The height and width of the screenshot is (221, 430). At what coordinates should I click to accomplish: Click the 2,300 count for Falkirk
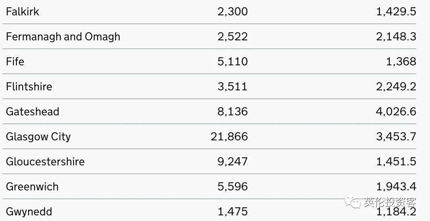(x=233, y=12)
